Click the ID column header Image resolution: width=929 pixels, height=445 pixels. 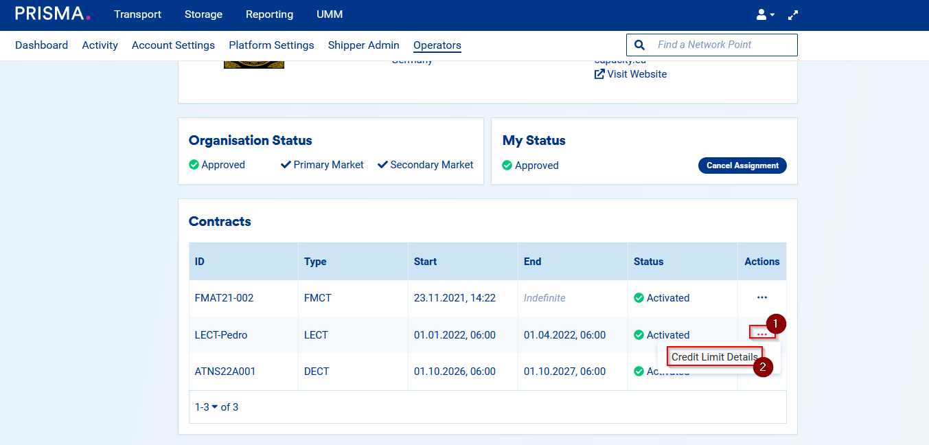[200, 262]
